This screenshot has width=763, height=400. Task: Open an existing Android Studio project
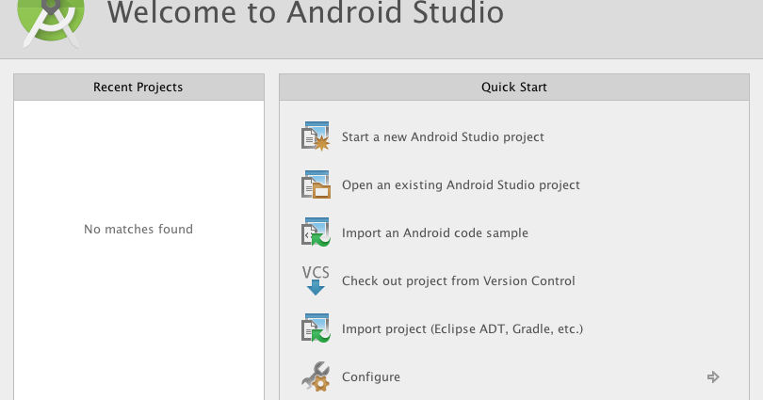point(461,185)
